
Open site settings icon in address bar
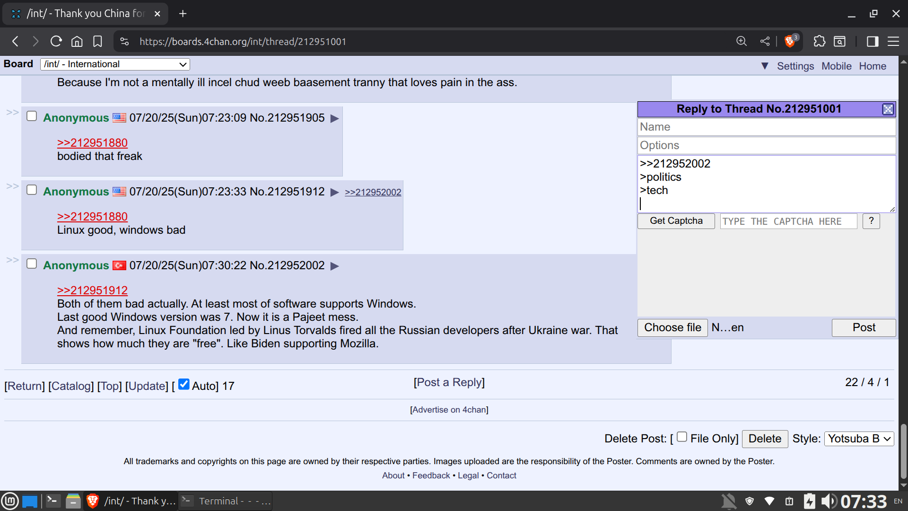click(124, 42)
